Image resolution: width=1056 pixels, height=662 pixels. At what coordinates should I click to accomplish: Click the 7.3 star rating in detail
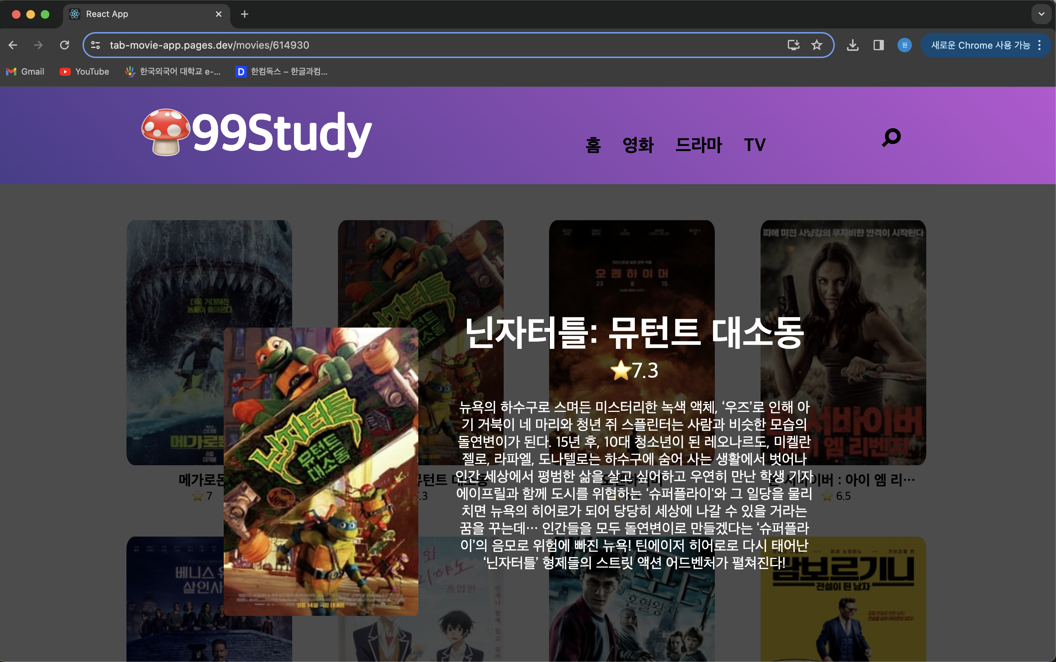coord(634,370)
